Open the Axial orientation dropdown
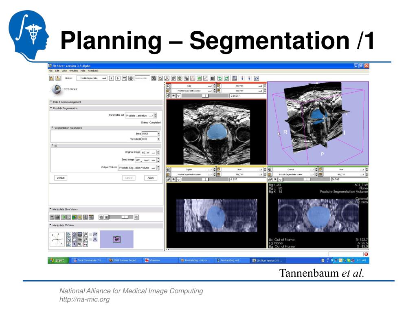Image resolution: width=417 pixels, height=312 pixels. click(192, 86)
